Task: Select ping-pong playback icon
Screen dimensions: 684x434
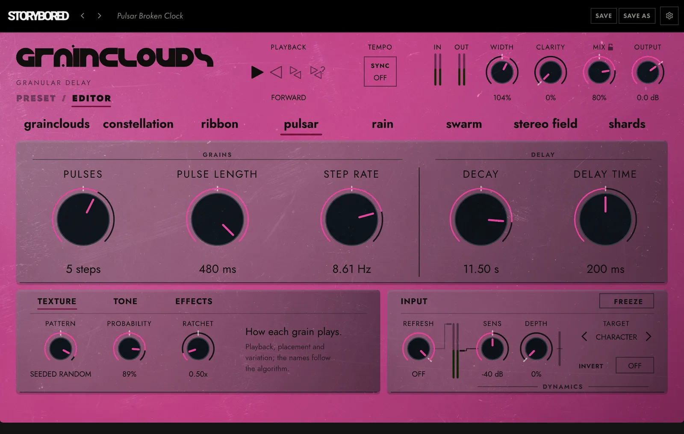Action: pyautogui.click(x=295, y=72)
